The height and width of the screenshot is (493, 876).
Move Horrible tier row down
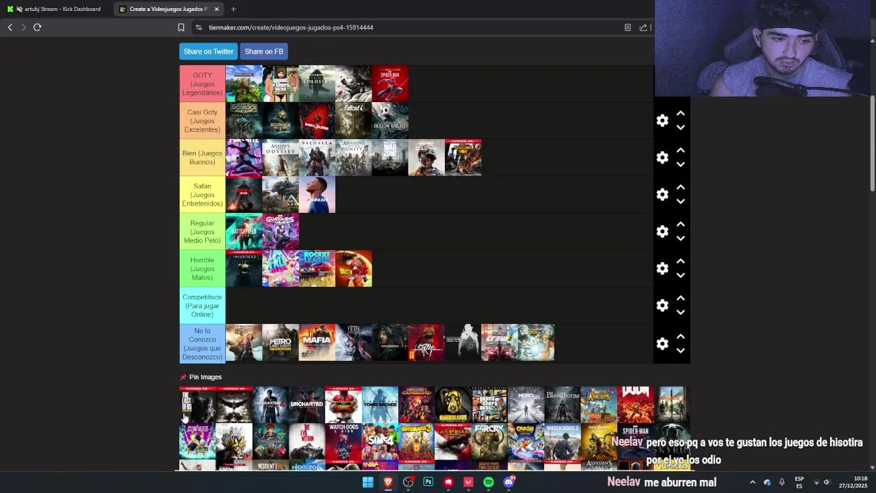680,275
